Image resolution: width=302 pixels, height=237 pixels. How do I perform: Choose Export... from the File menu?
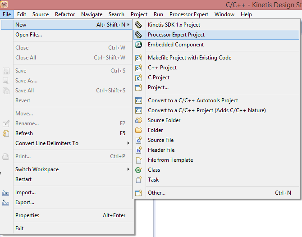(67, 203)
